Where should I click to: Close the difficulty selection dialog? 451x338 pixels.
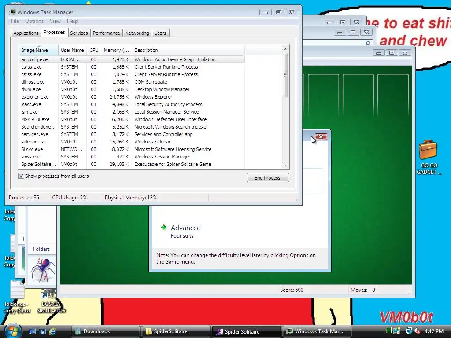click(x=321, y=136)
